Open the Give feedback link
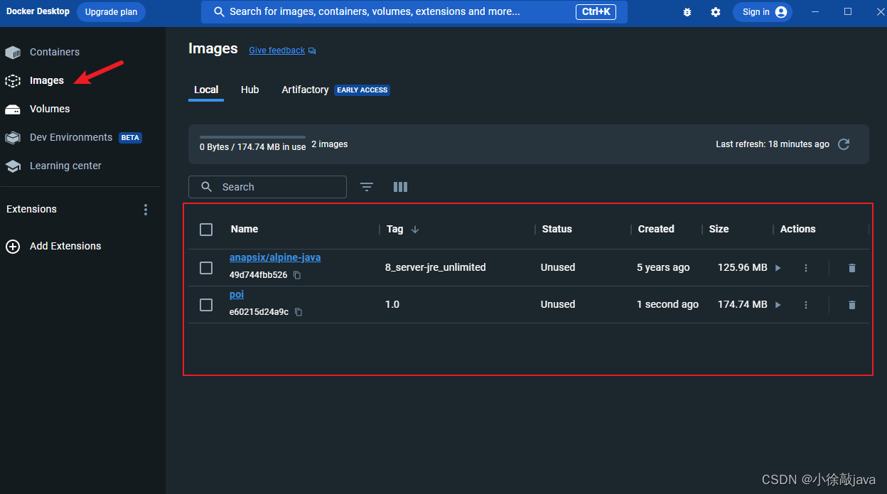 click(276, 50)
